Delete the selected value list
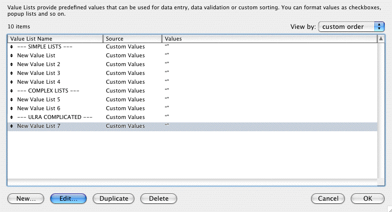The height and width of the screenshot is (212, 392). pos(159,198)
